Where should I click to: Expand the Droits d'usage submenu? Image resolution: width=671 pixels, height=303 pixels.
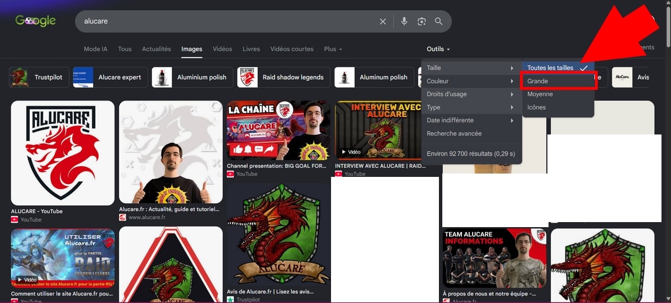click(x=471, y=94)
